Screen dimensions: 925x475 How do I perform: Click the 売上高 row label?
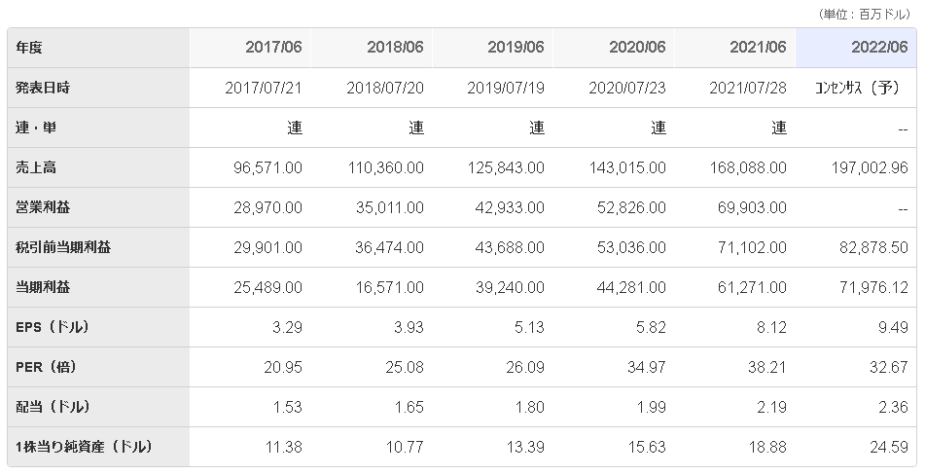(36, 167)
